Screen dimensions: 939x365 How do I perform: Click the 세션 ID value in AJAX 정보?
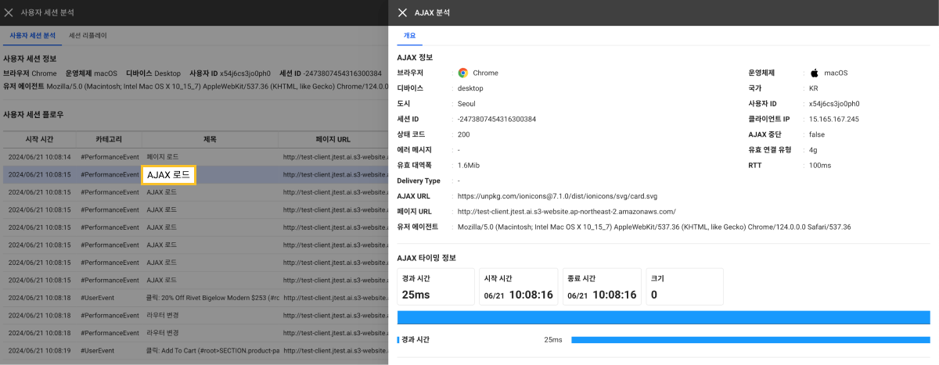tap(497, 119)
